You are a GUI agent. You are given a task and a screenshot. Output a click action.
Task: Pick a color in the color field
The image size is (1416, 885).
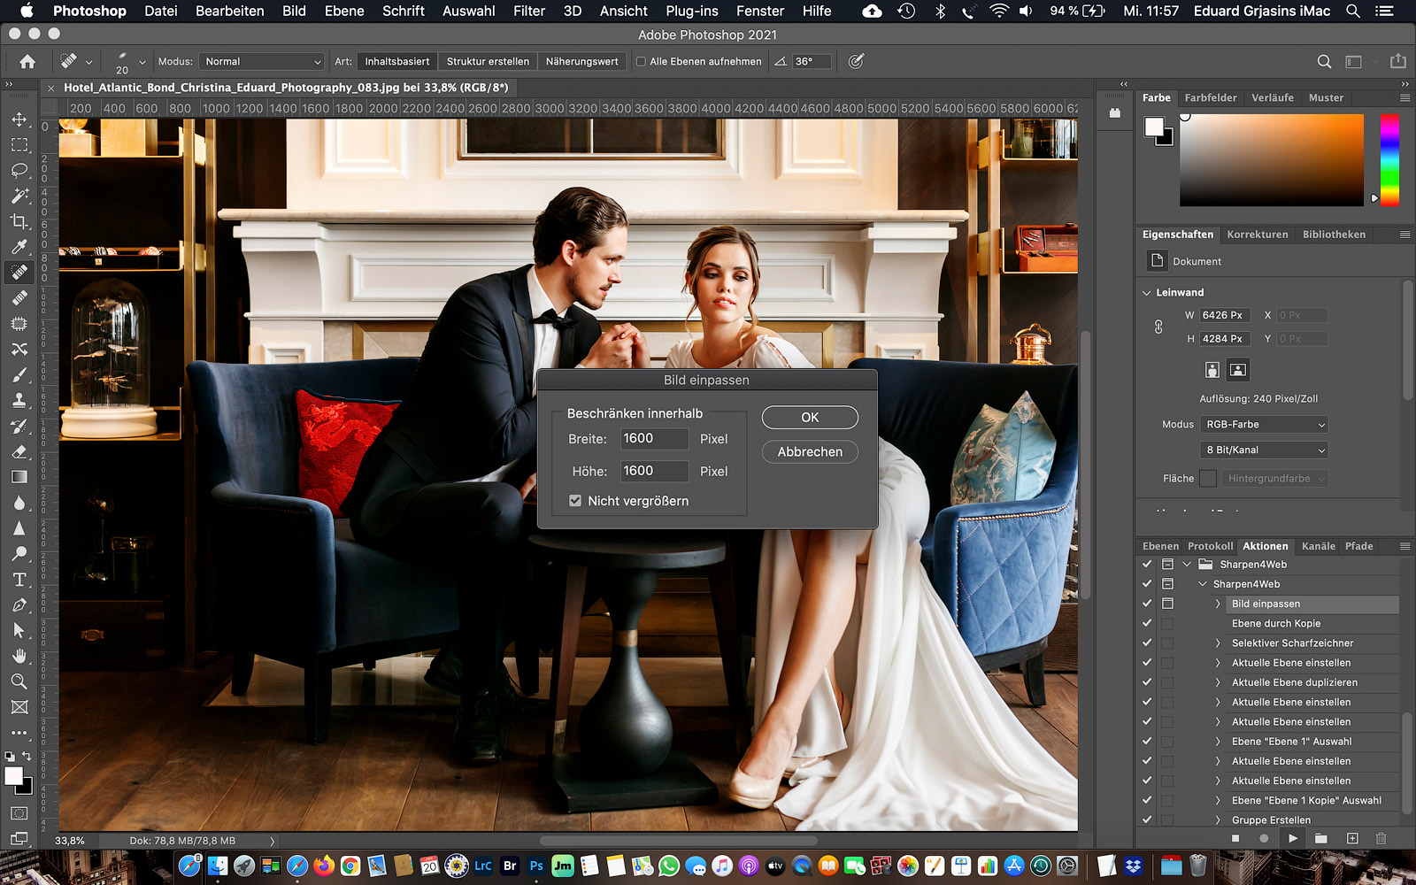pos(1272,159)
